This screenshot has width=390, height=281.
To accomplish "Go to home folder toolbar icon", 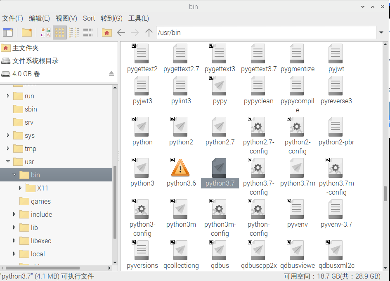I will tap(107, 33).
